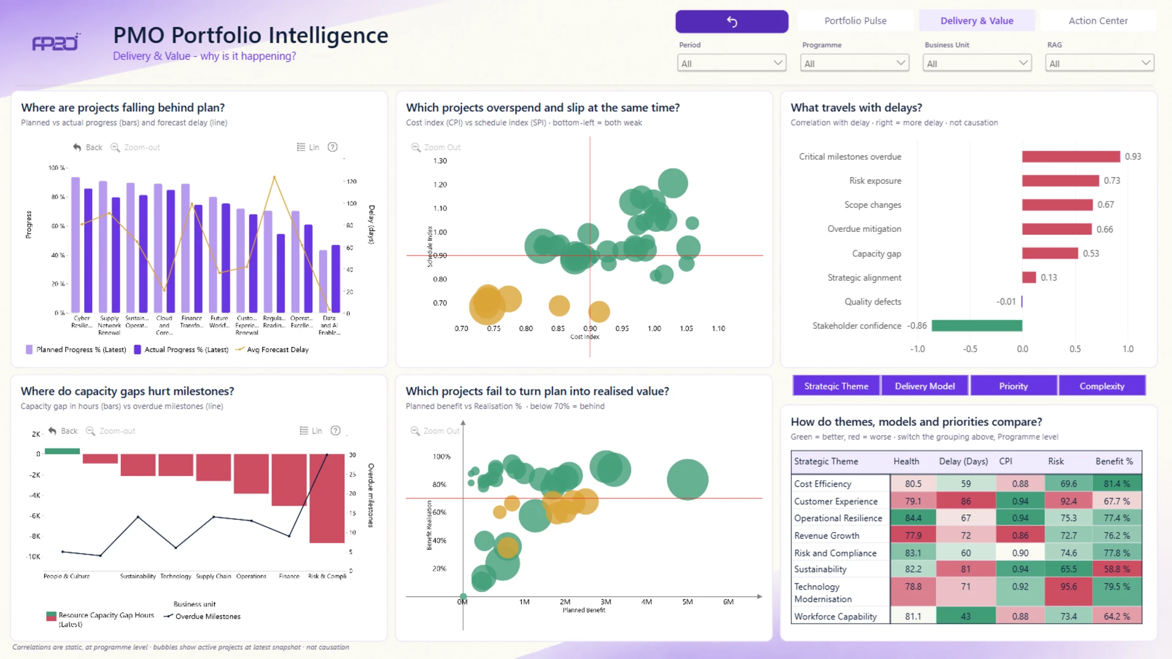Click the Stakeholder confidence green bar

977,326
